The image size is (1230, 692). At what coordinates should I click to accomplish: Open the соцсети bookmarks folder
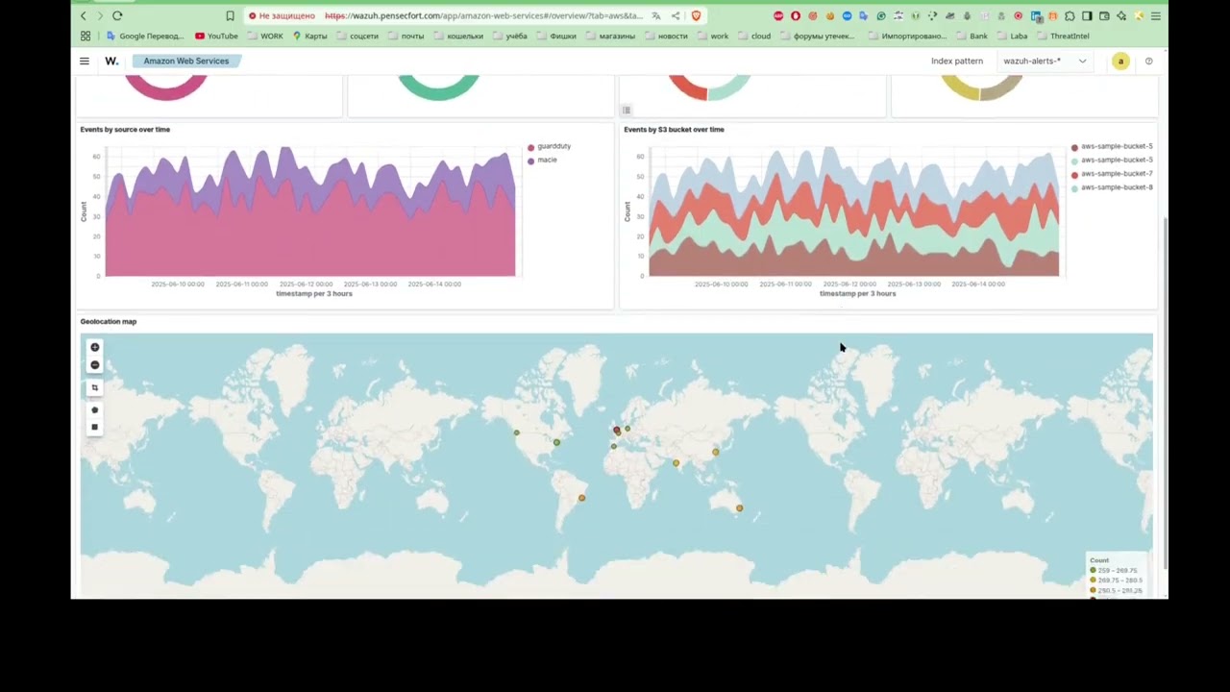357,36
